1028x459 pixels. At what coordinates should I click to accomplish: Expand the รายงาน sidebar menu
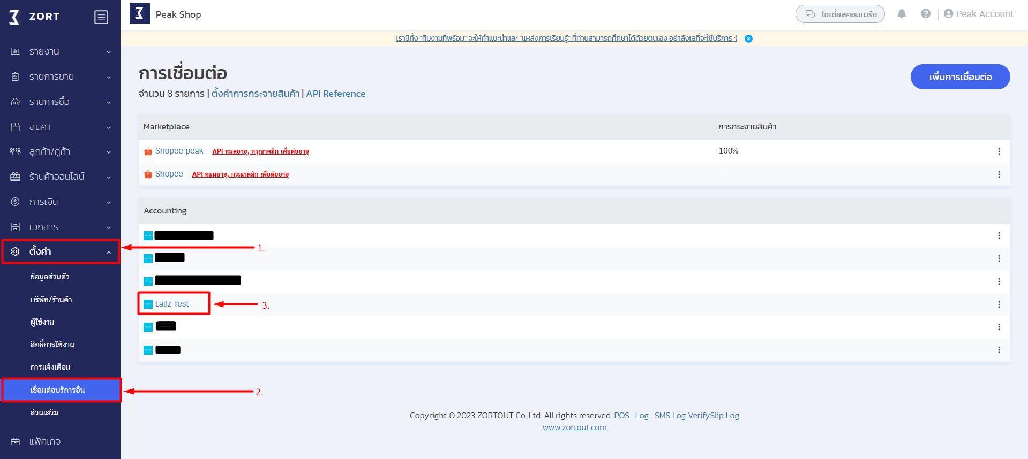click(x=60, y=52)
